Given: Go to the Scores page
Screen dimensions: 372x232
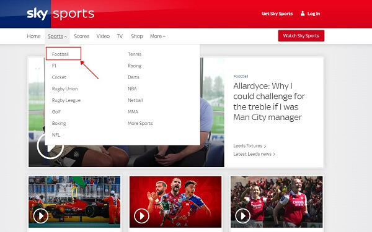Looking at the screenshot, I should tap(82, 37).
